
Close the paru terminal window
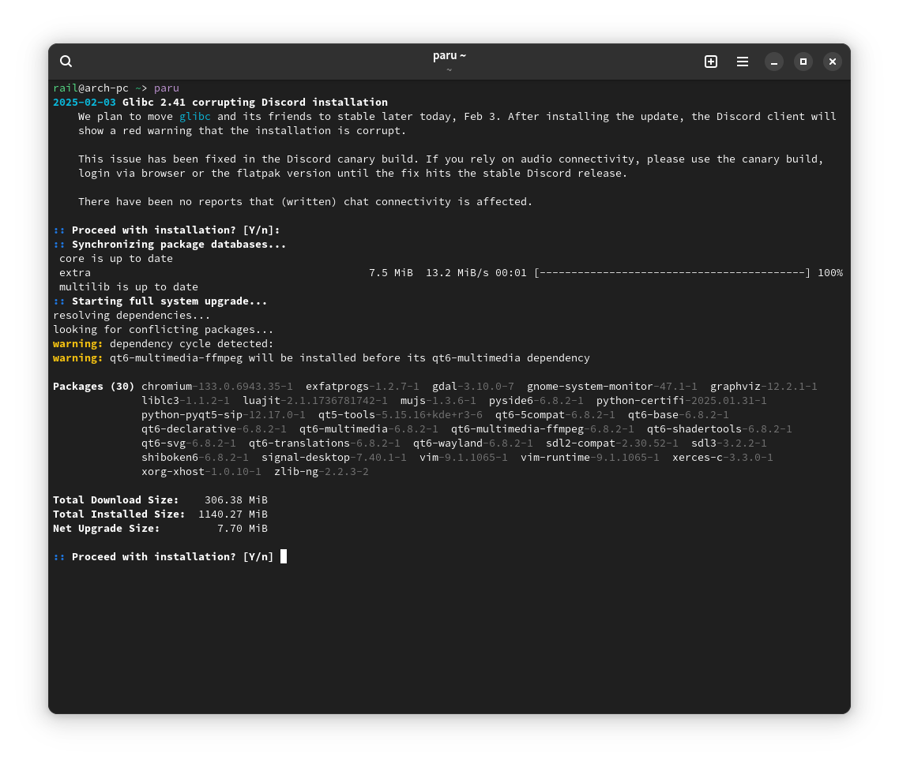point(832,62)
